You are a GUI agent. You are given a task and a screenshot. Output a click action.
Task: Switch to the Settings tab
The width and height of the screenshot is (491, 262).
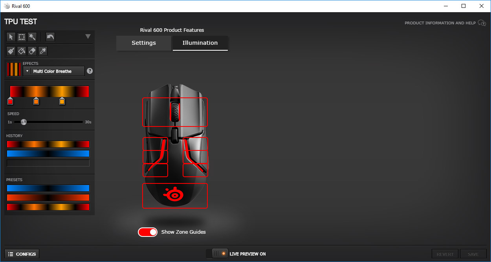point(144,43)
